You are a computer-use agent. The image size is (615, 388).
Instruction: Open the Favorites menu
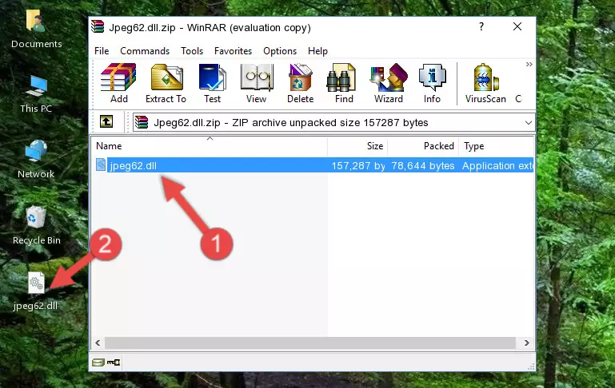click(x=233, y=51)
